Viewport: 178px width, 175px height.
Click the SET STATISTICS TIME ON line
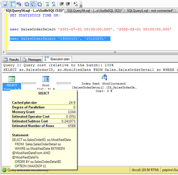pyautogui.click(x=35, y=15)
